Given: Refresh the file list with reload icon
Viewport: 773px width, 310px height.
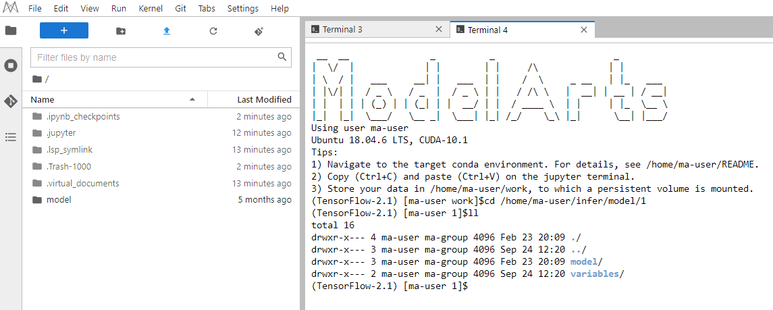Looking at the screenshot, I should click(213, 31).
